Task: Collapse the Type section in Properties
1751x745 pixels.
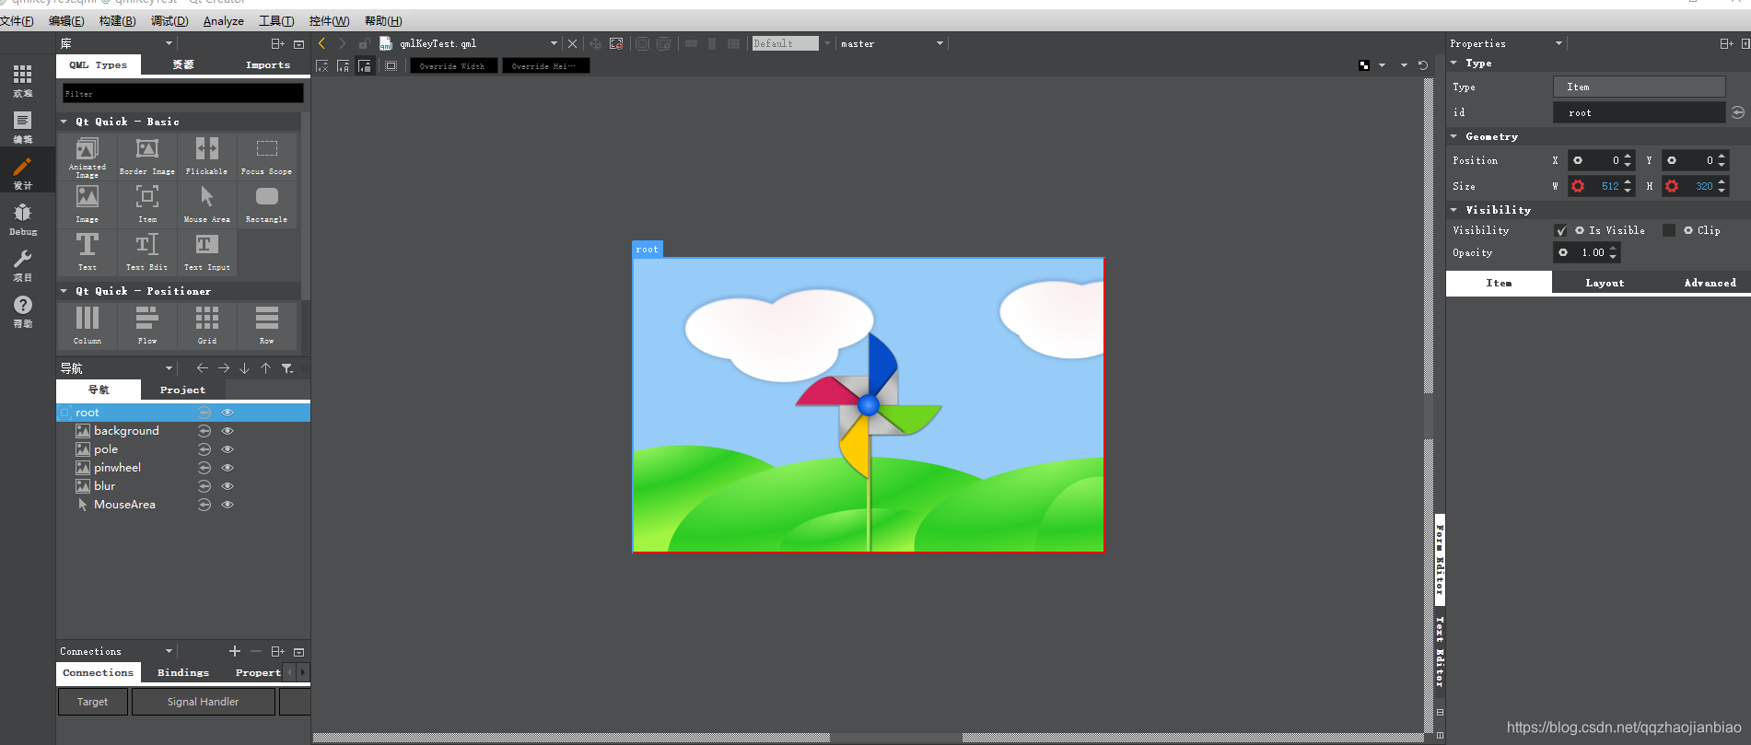Action: (x=1454, y=63)
